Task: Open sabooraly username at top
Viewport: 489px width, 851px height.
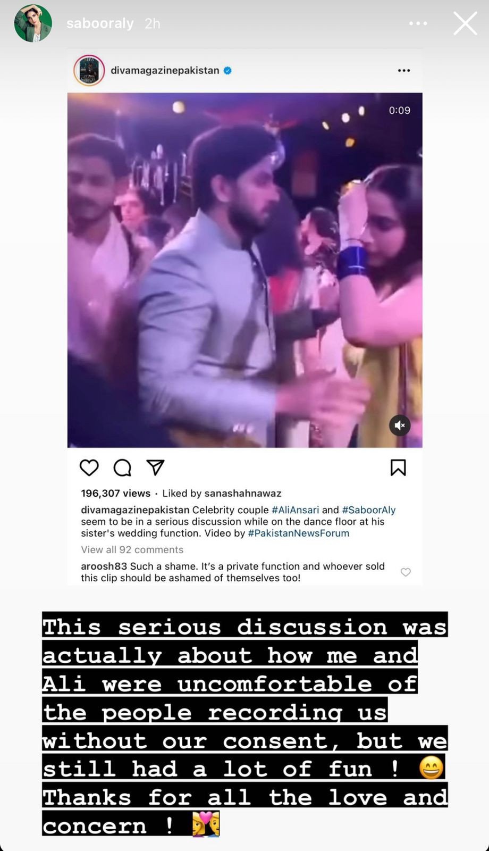Action: pos(100,23)
